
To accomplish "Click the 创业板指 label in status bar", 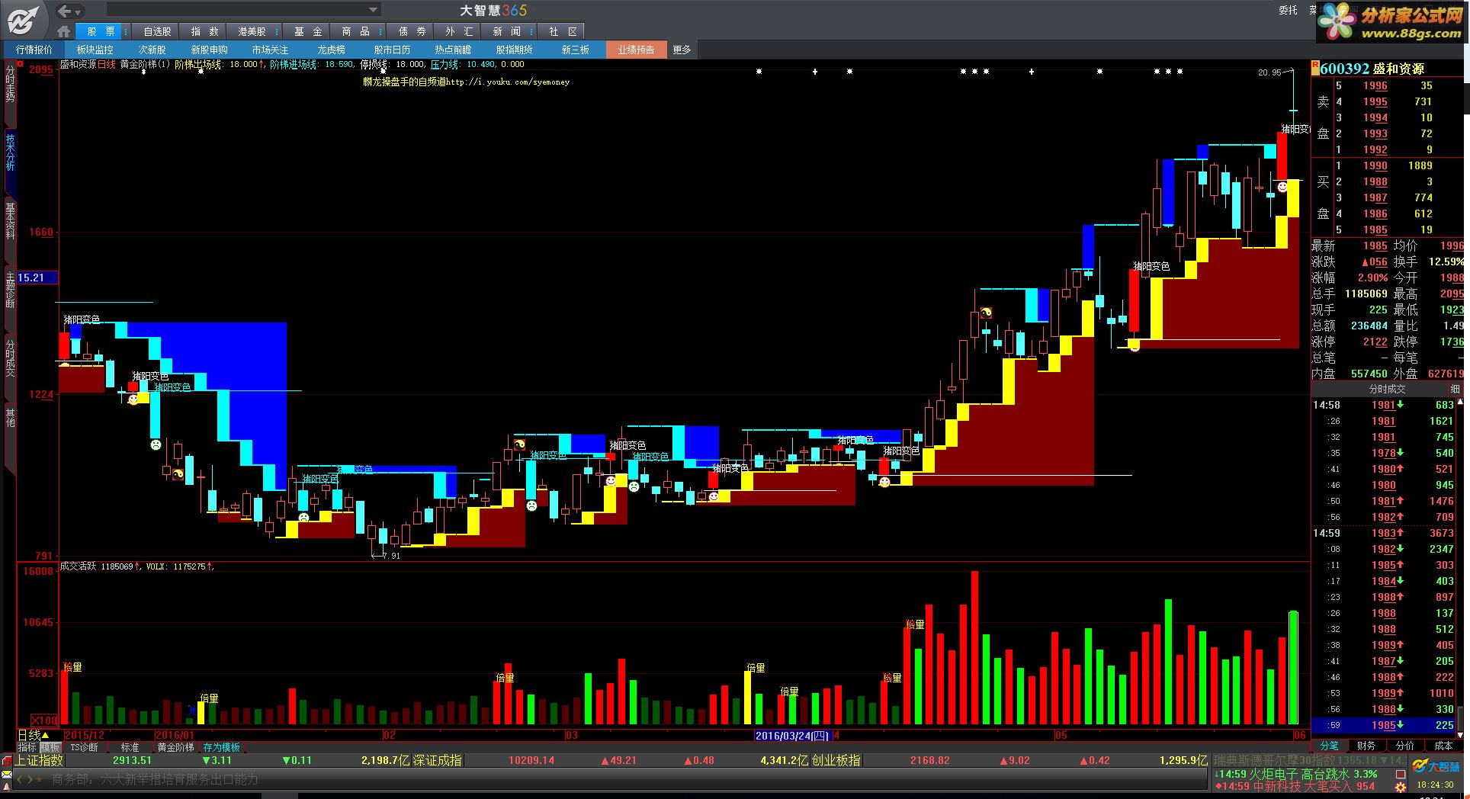I will point(836,760).
